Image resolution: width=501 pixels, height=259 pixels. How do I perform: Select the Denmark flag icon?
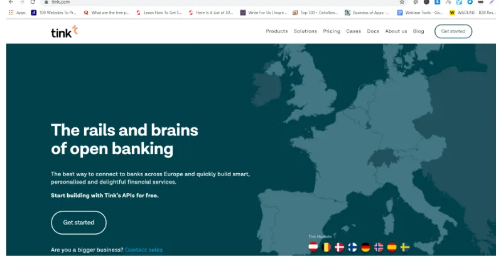[339, 247]
